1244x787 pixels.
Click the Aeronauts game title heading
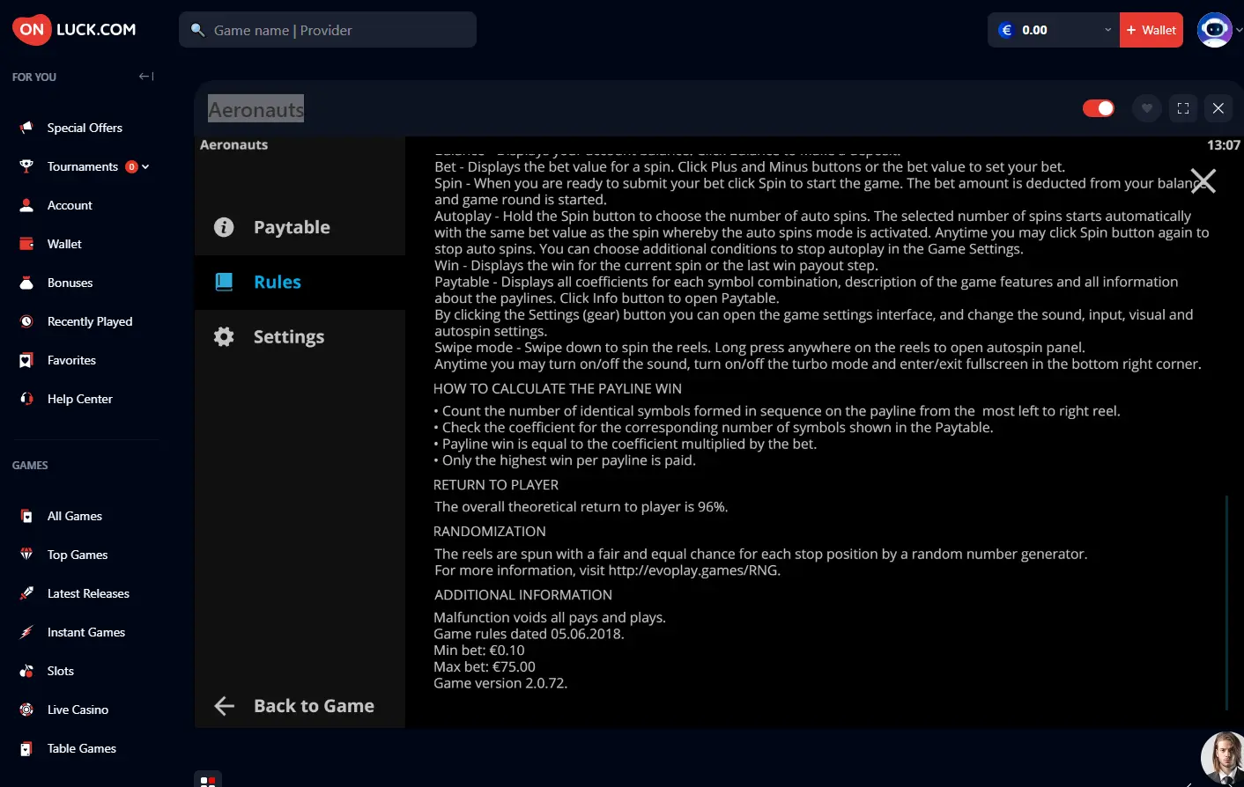(x=256, y=109)
